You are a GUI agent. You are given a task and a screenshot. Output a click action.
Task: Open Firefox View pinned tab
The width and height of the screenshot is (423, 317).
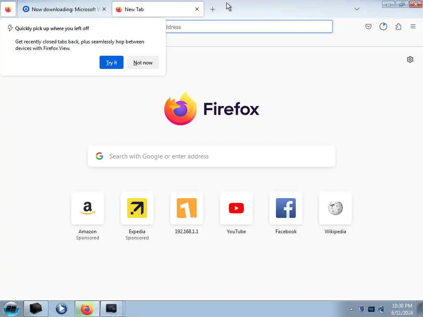click(x=8, y=9)
